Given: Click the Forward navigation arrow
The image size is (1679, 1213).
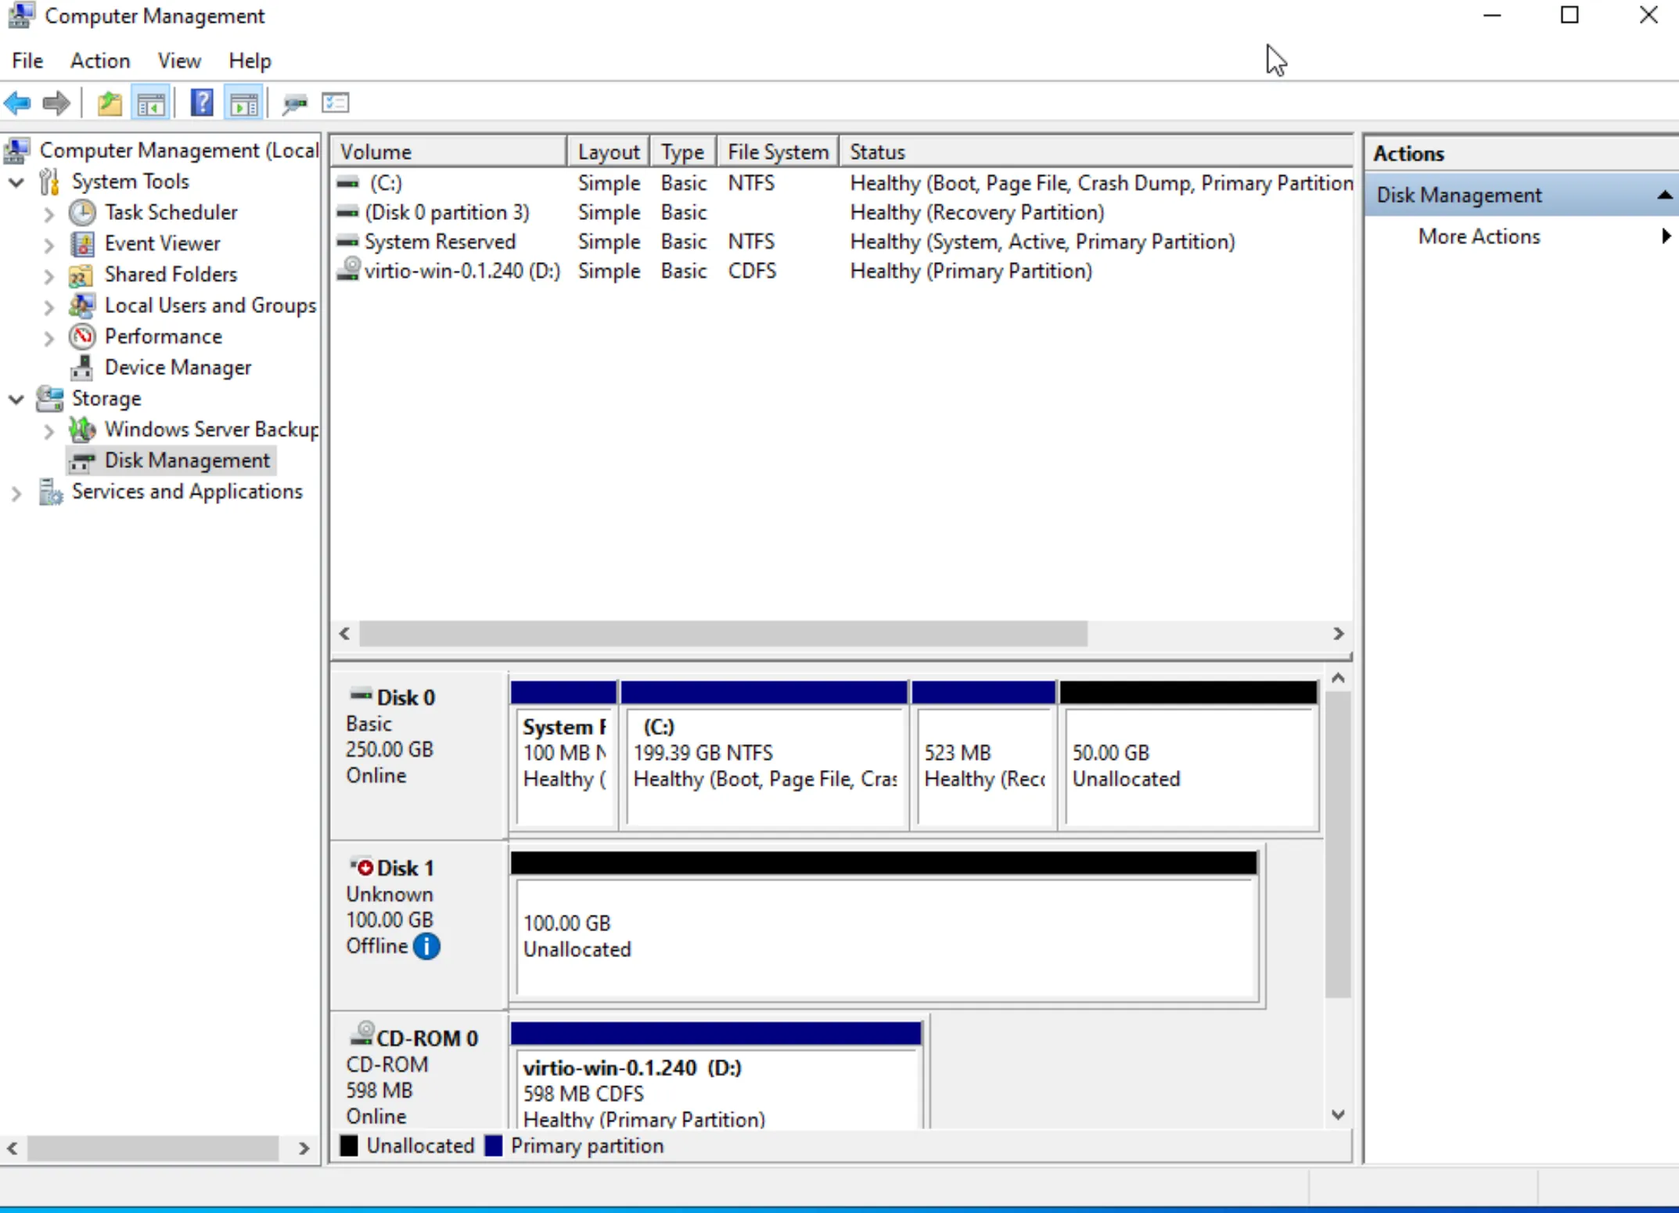Looking at the screenshot, I should pos(56,103).
